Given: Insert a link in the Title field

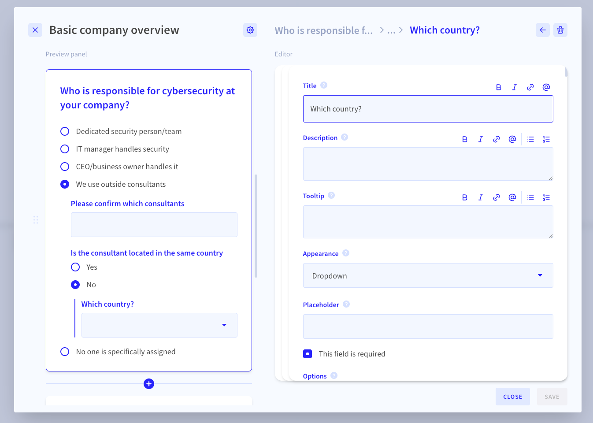Looking at the screenshot, I should coord(530,87).
